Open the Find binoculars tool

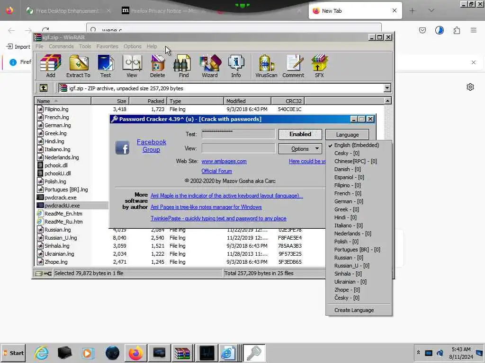183,66
